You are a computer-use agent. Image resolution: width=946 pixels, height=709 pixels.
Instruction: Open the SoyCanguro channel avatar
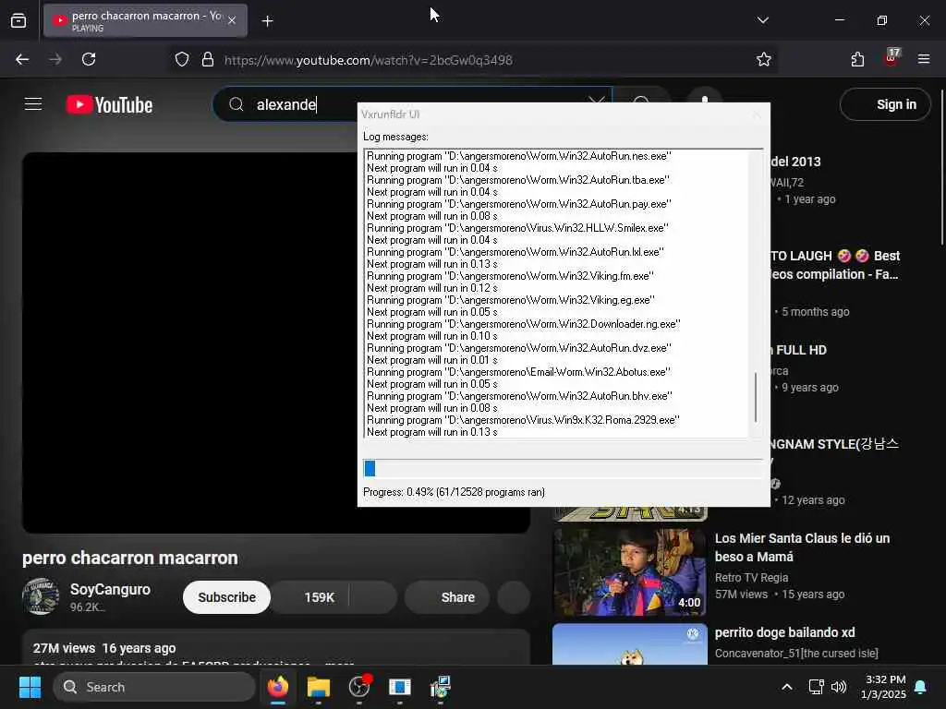41,596
